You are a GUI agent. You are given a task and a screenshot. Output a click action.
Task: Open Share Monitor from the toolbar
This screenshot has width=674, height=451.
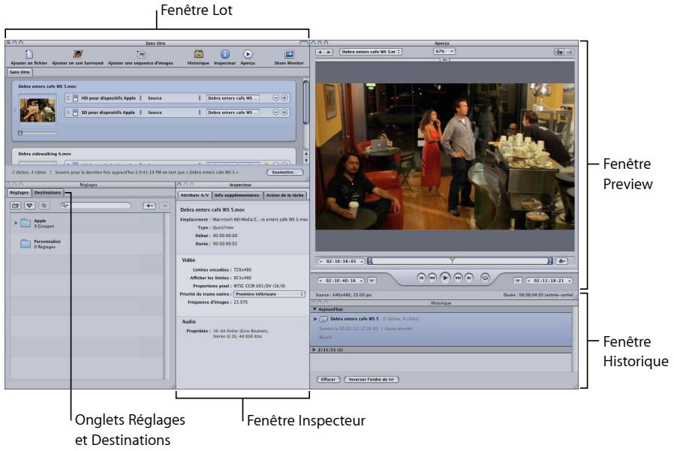coord(288,54)
